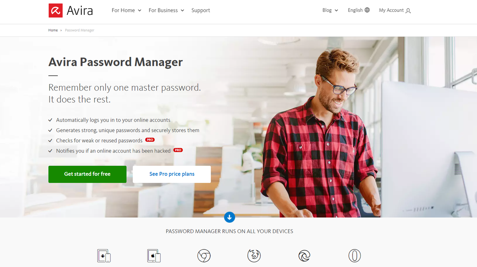
Task: Click the Avira red logo icon
Action: (x=56, y=10)
